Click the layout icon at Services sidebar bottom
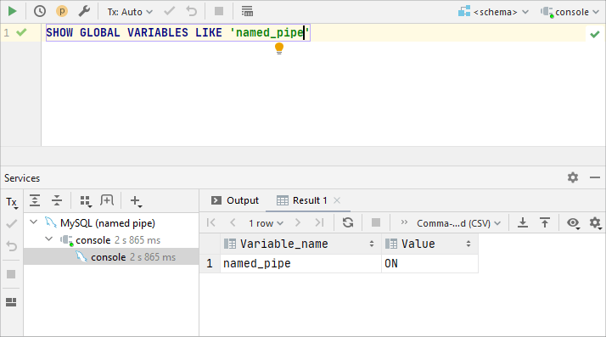This screenshot has height=337, width=606. point(11,302)
